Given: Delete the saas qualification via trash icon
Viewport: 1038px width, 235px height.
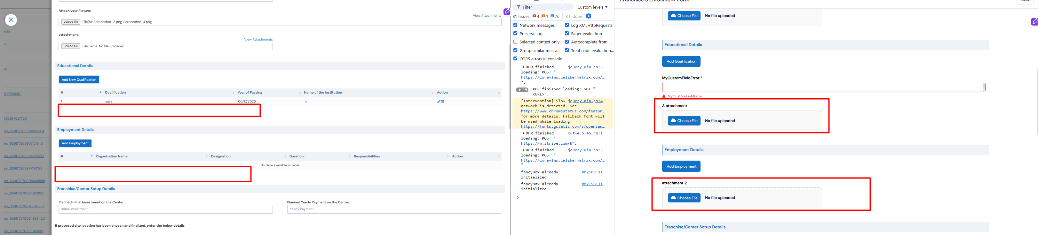Looking at the screenshot, I should (x=442, y=102).
